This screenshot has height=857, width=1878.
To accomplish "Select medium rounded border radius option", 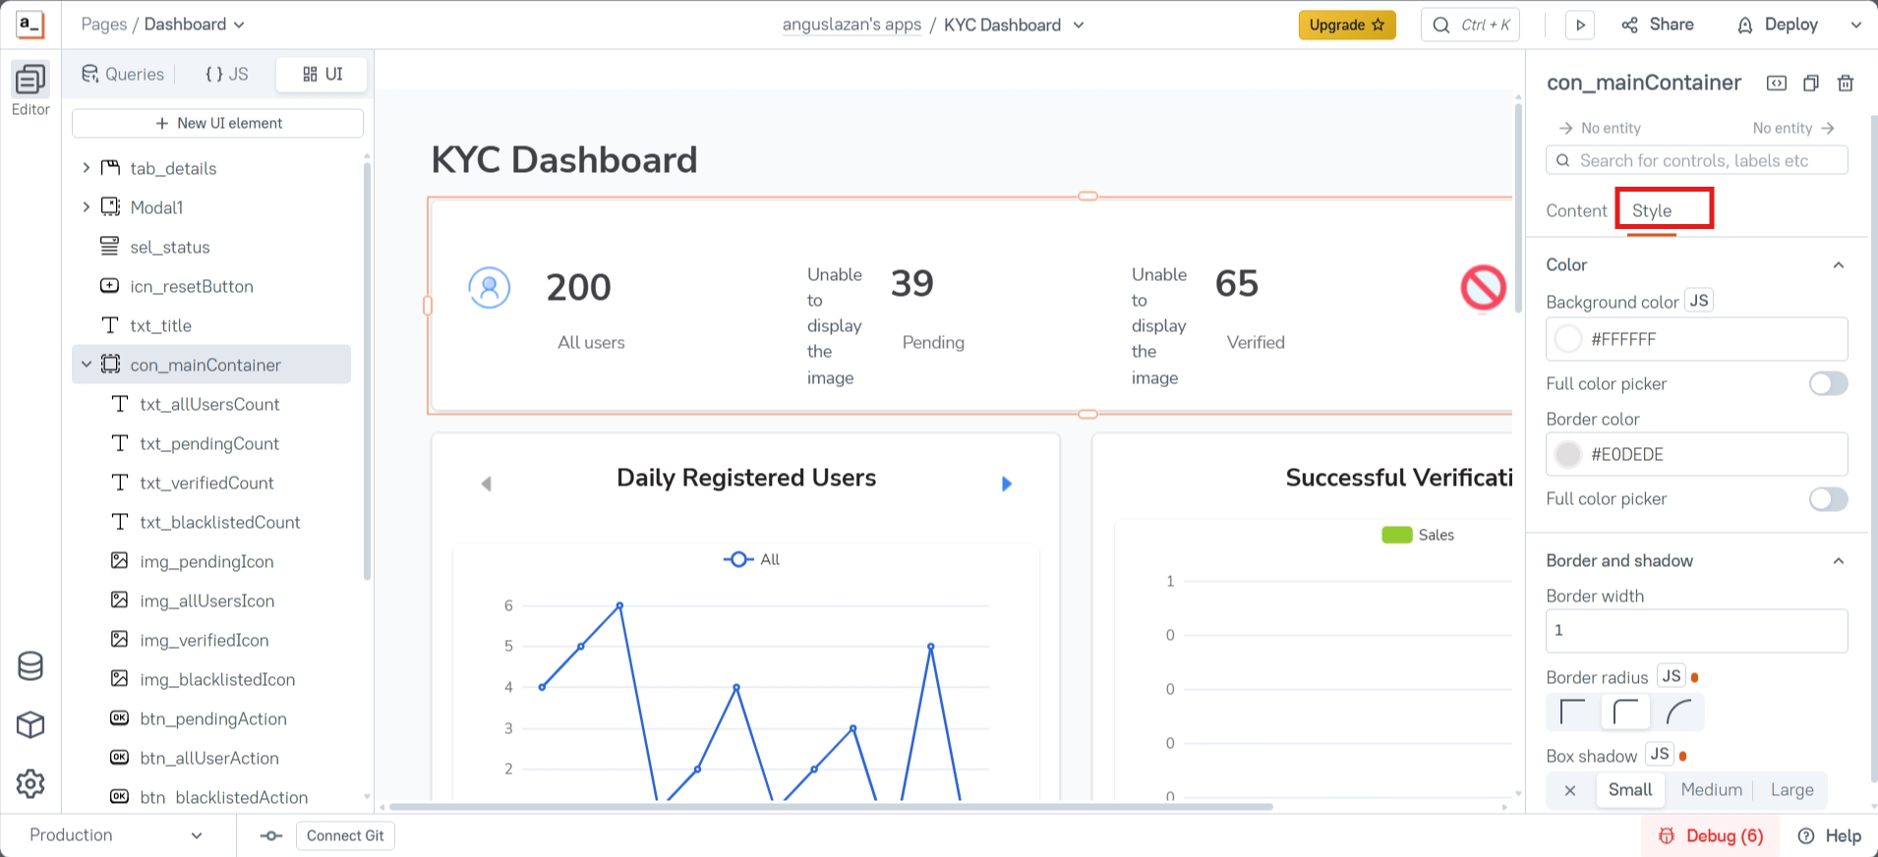I will (1625, 712).
